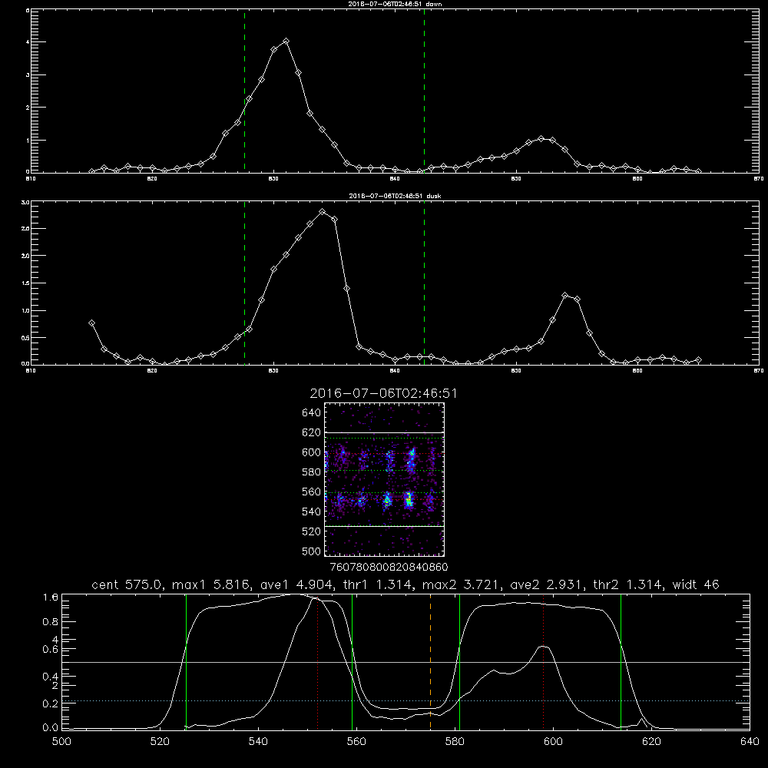Screen dimensions: 768x768
Task: Click the lower white horizontal line in spectrogram image
Action: pyautogui.click(x=384, y=527)
